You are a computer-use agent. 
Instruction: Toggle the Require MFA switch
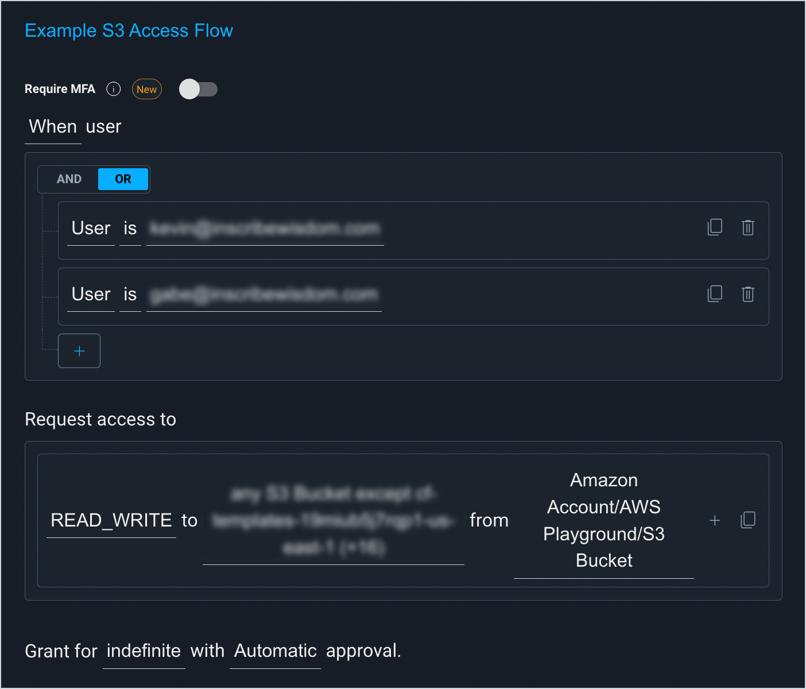point(198,89)
